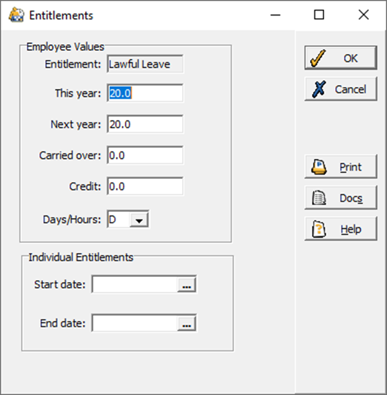The image size is (387, 395).
Task: Click the Carried over input field
Action: click(x=145, y=155)
